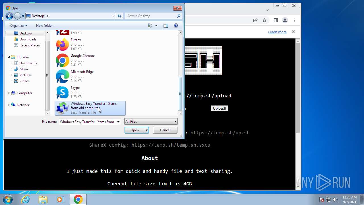Screen dimensions: 364x205
Task: Click the Forward navigation arrow in dialog
Action: point(17,16)
